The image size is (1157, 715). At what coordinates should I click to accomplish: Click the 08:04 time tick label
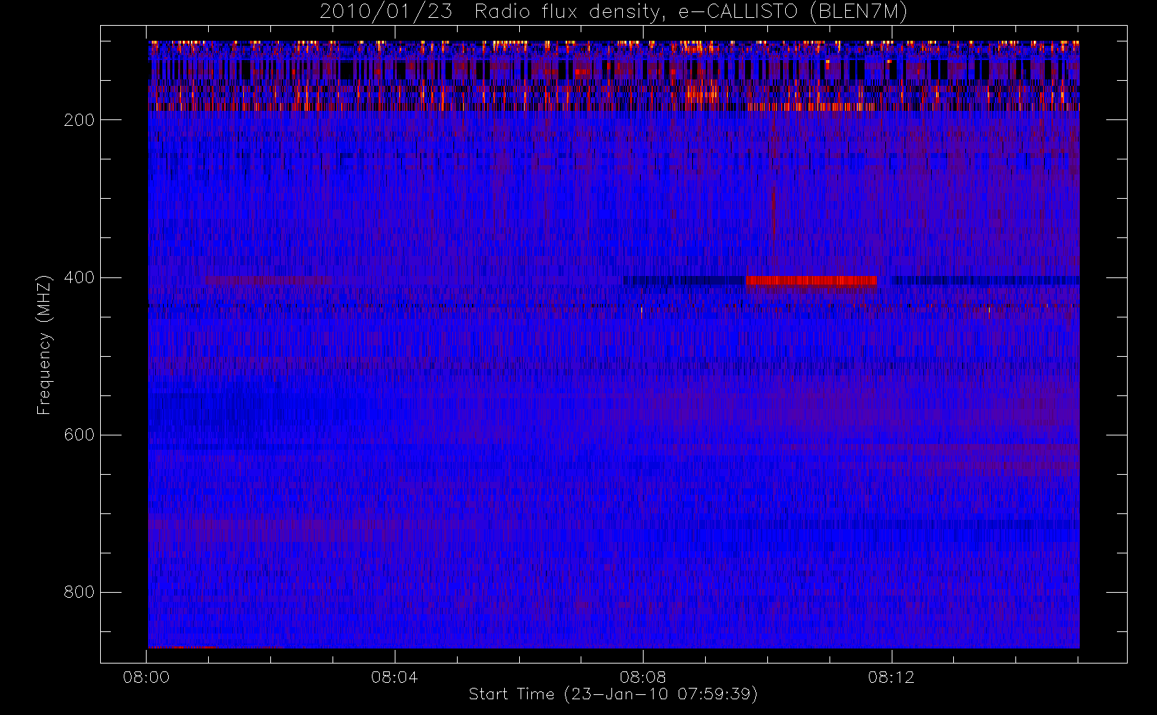(x=395, y=677)
